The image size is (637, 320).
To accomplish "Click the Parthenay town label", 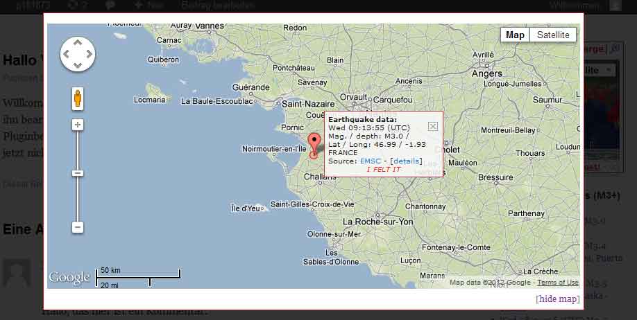I will pyautogui.click(x=526, y=213).
